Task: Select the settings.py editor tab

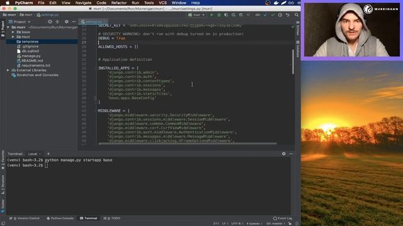Action: tap(93, 22)
